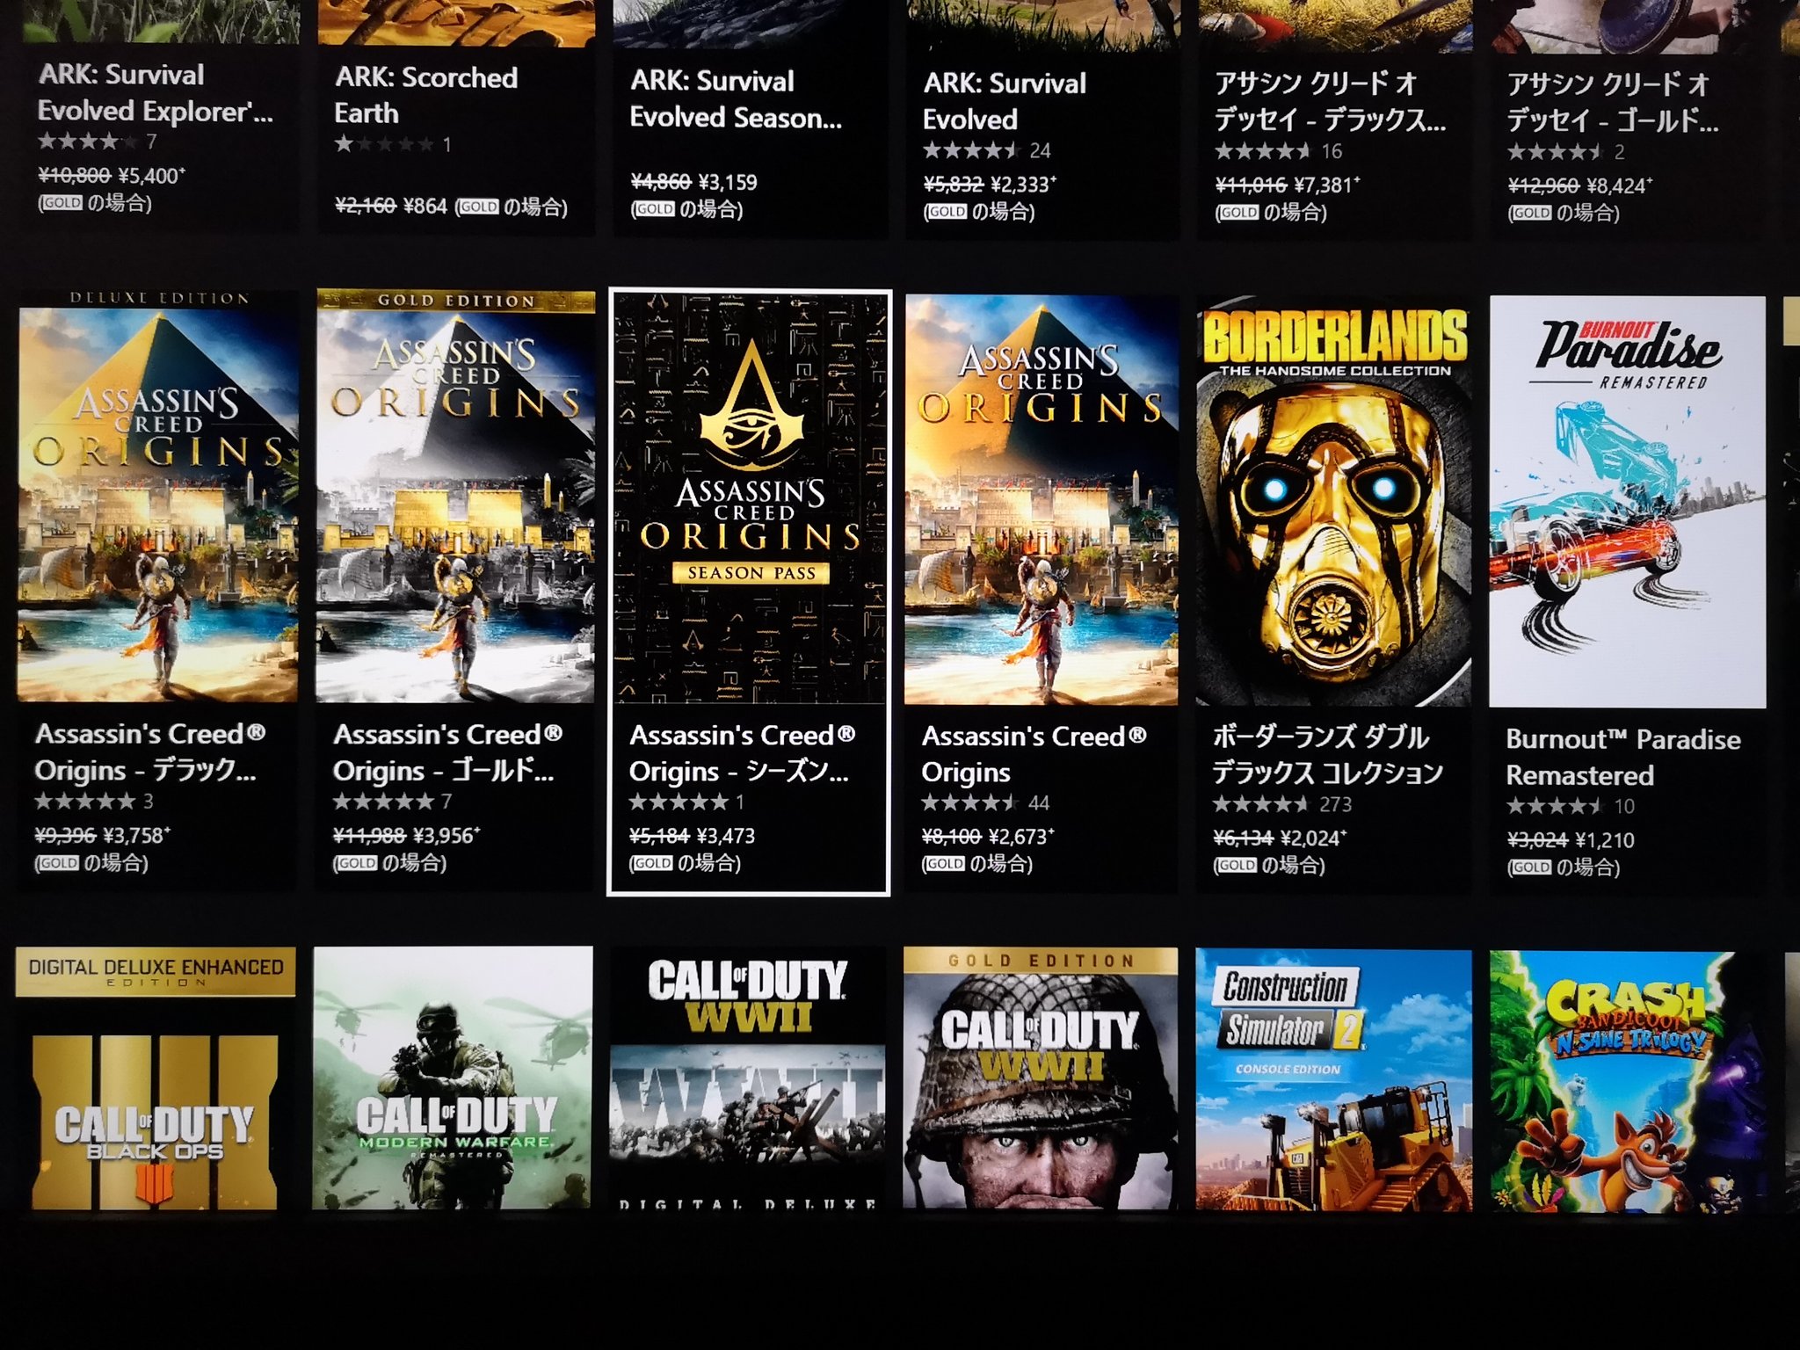
Task: Click the ¥864 Scorched Earth price
Action: tap(425, 207)
